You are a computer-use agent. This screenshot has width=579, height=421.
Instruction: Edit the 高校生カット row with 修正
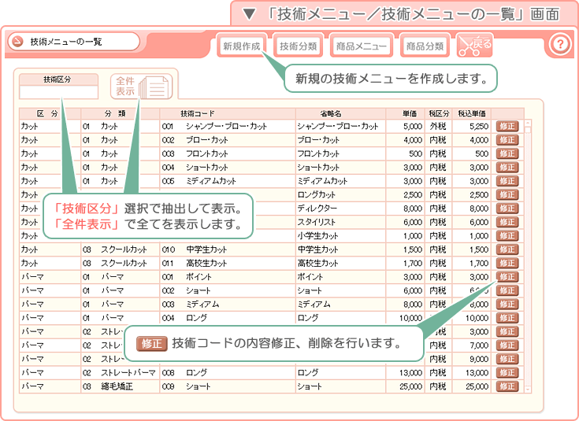pyautogui.click(x=507, y=263)
